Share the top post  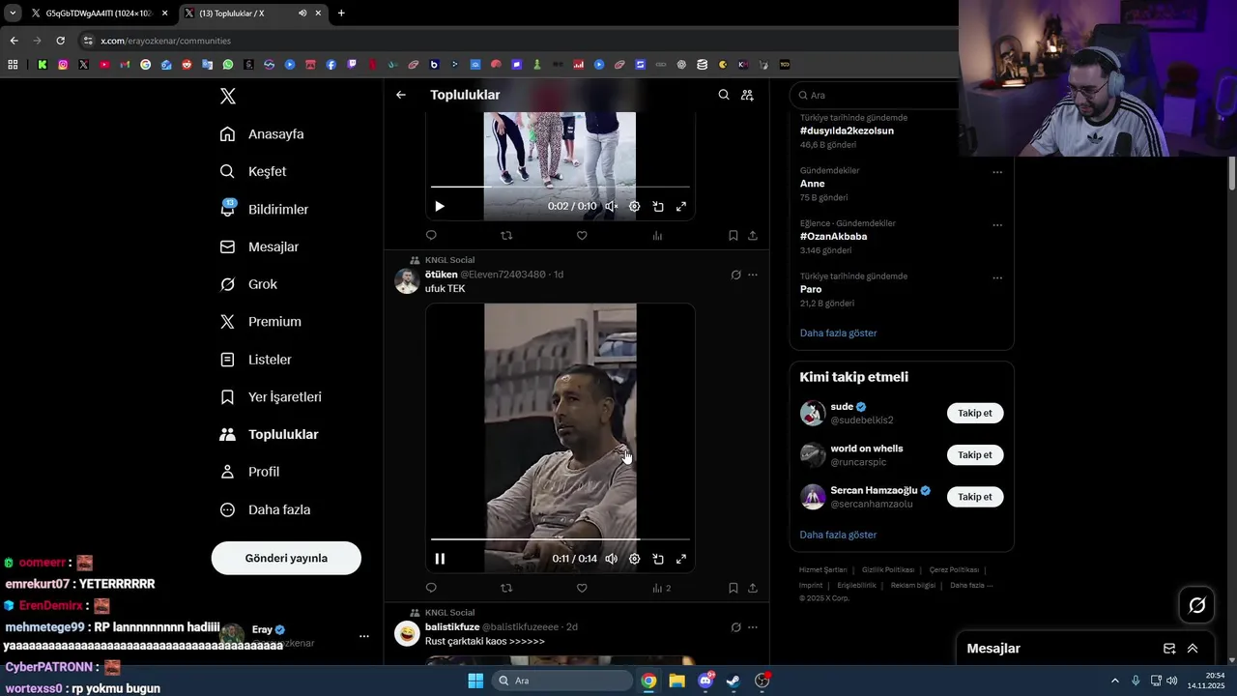tap(753, 235)
